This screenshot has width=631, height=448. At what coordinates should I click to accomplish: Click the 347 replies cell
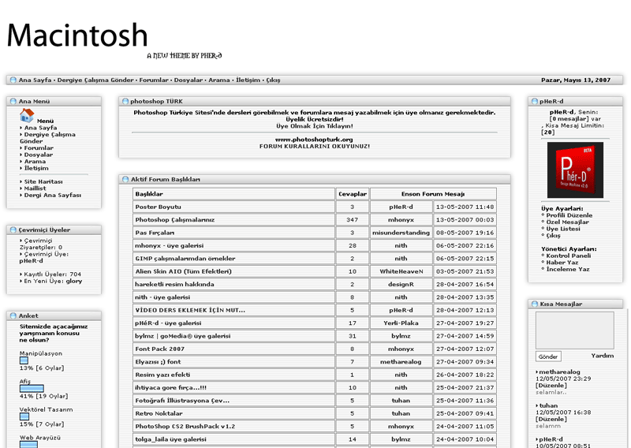coord(352,220)
